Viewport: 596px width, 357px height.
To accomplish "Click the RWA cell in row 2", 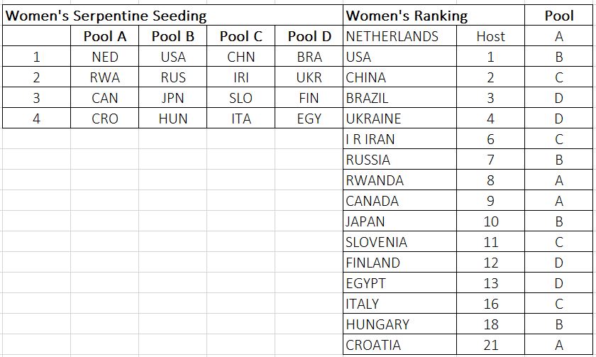I will coord(104,77).
